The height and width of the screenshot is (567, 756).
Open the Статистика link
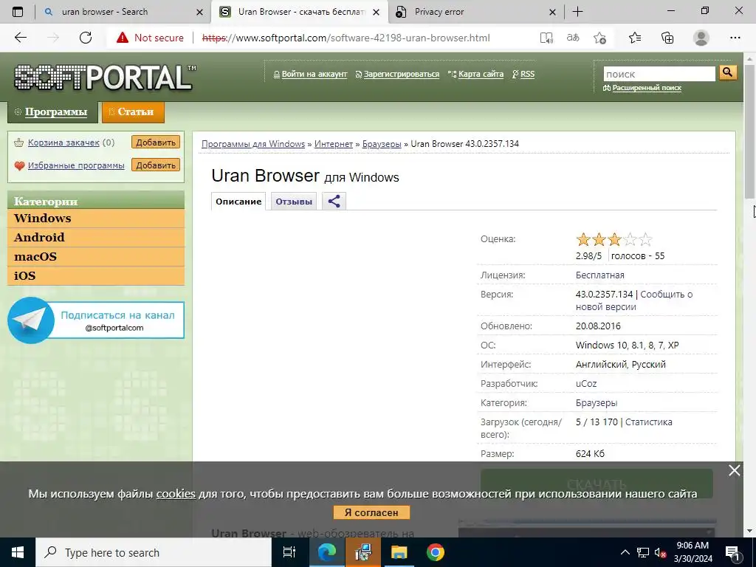pyautogui.click(x=648, y=422)
